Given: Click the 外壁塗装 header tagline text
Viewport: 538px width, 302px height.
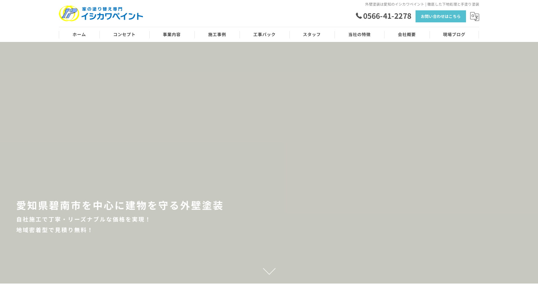Looking at the screenshot, I should pyautogui.click(x=422, y=4).
